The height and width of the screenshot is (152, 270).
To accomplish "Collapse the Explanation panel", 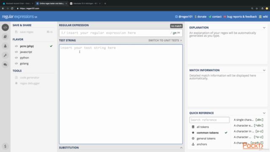I will (264, 27).
